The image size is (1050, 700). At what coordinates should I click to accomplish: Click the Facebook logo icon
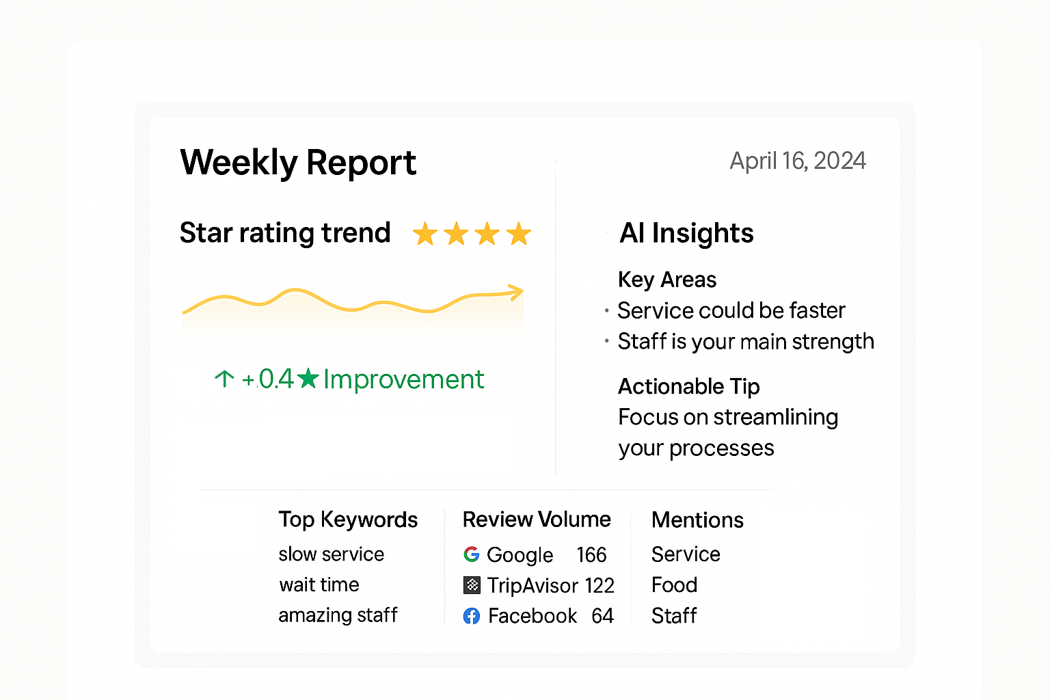click(x=472, y=616)
